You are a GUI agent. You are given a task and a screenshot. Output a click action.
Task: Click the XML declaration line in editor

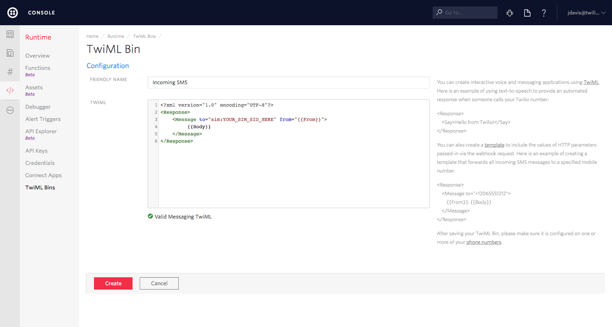click(217, 105)
